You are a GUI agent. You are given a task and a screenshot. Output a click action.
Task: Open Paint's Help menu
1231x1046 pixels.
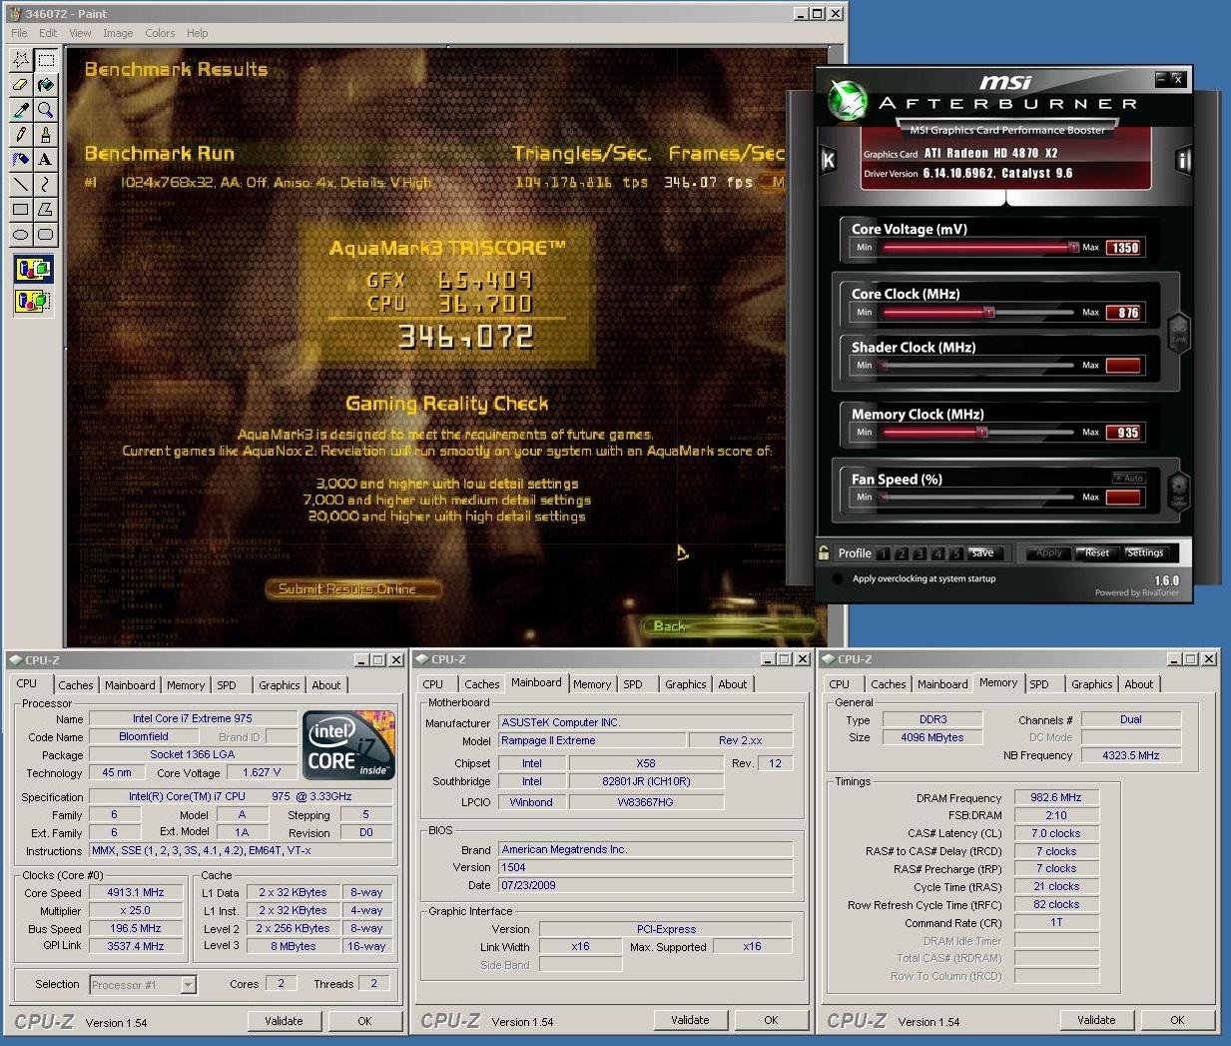198,33
